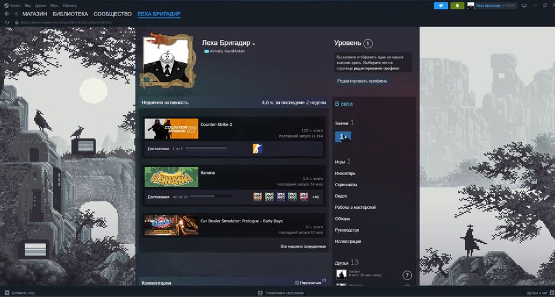Open the редактирования профиля link
This screenshot has height=297, width=555.
[x=377, y=68]
